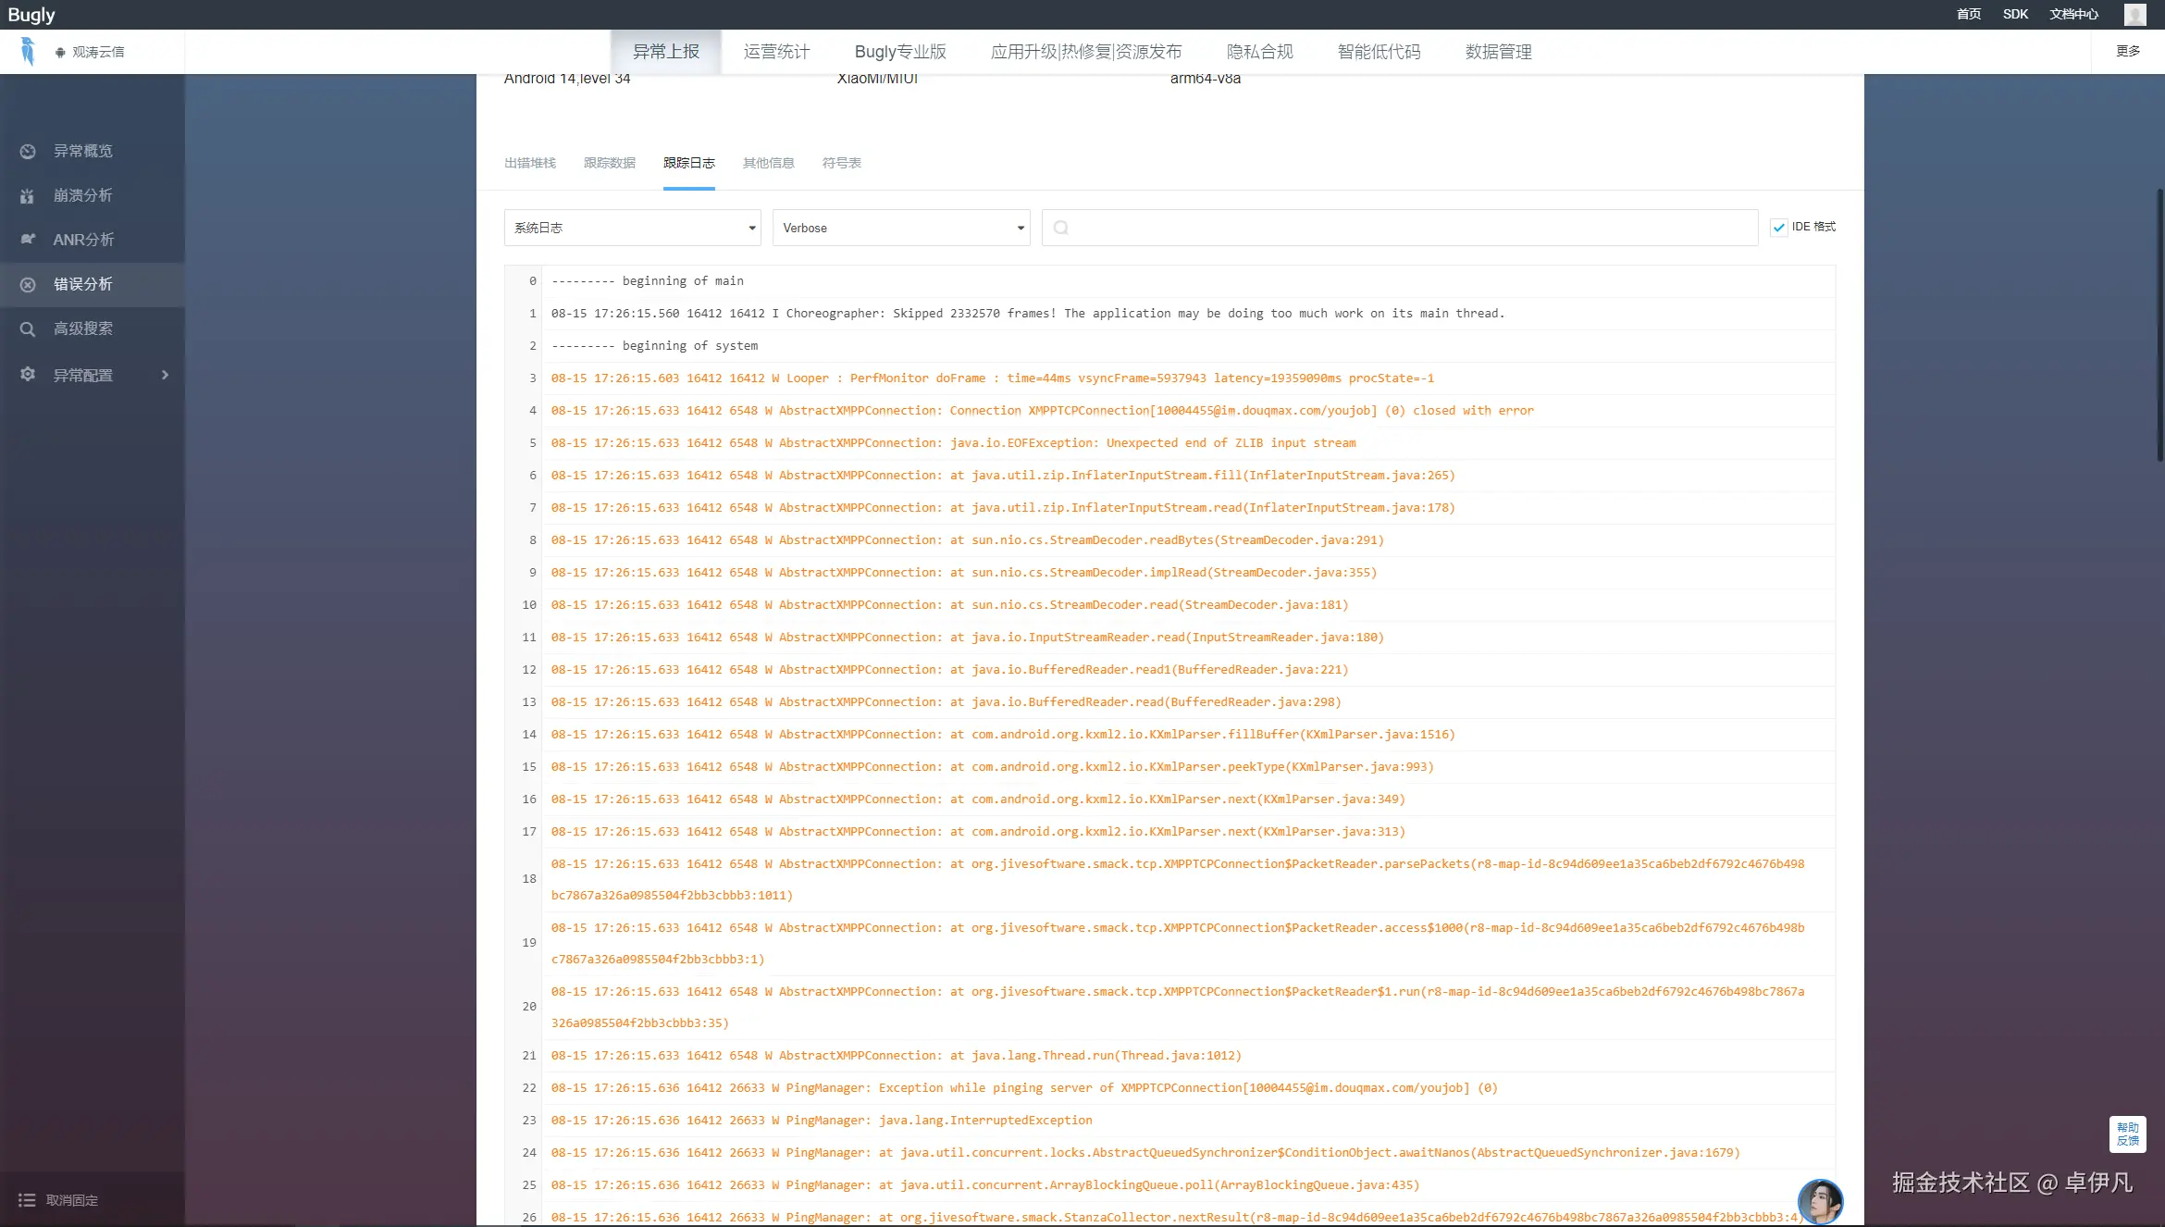This screenshot has height=1227, width=2165.
Task: Switch to the 符号表 tab
Action: 842,163
